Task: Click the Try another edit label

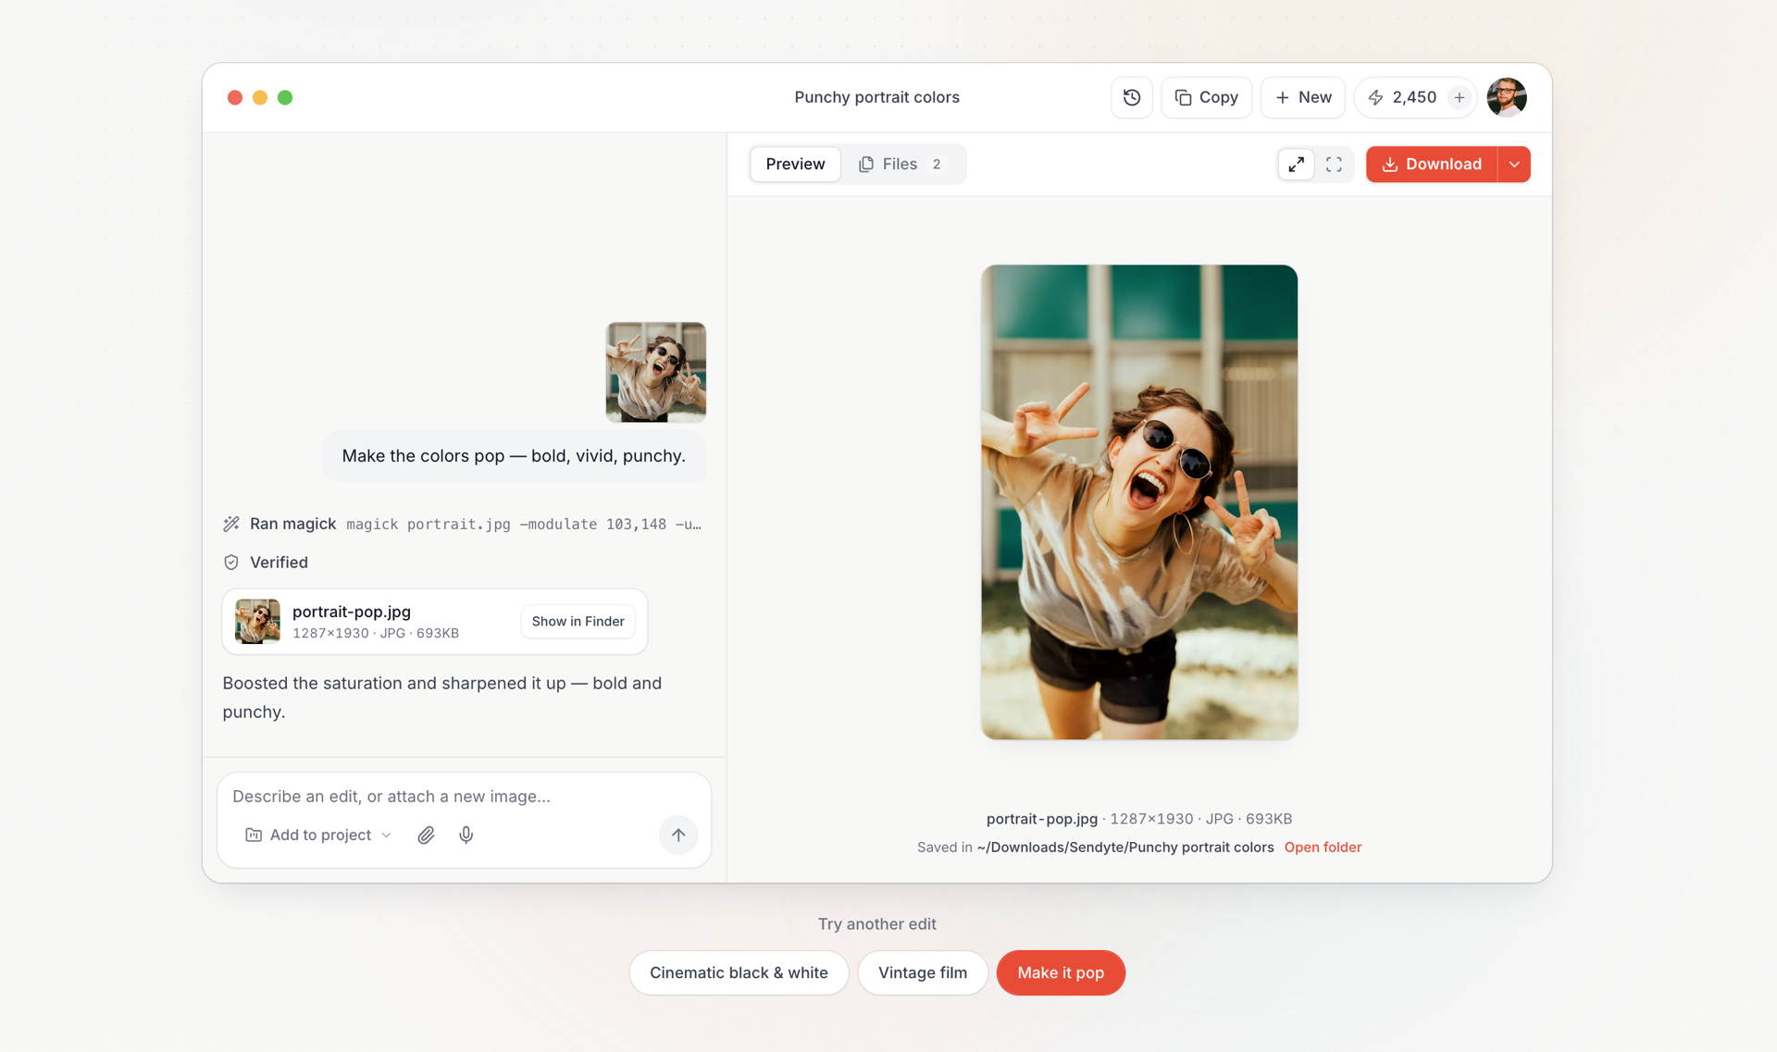Action: click(x=876, y=924)
